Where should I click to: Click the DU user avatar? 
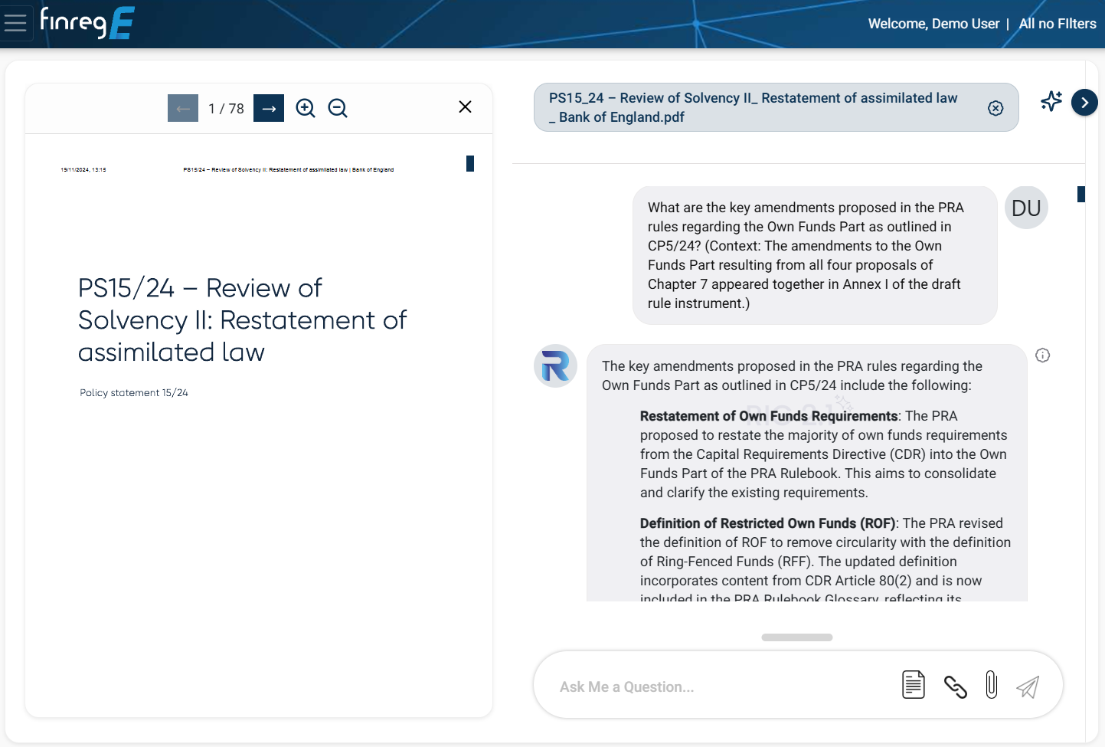click(1026, 208)
